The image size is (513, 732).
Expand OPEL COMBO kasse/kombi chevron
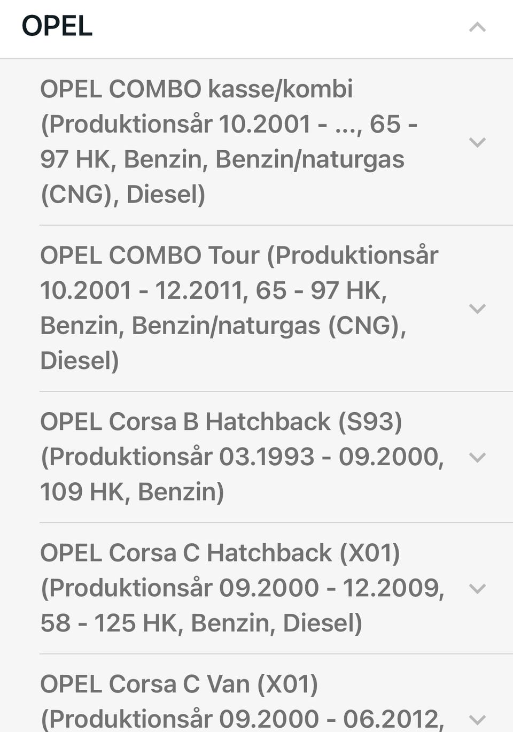coord(477,142)
